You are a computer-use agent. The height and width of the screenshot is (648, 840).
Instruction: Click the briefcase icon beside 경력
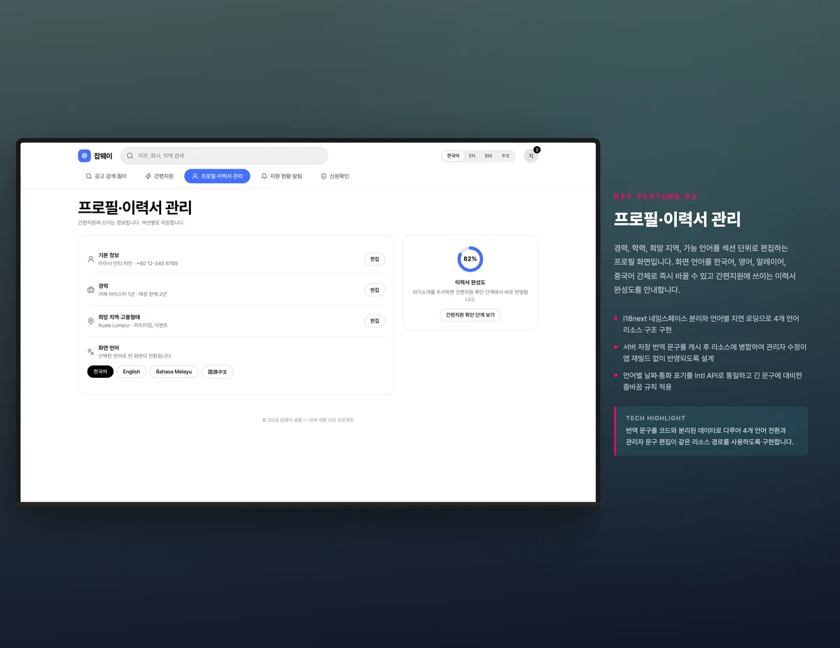tap(91, 290)
